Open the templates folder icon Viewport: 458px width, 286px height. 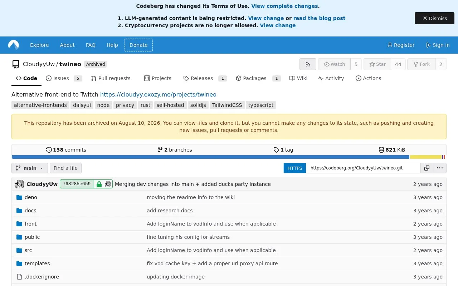(x=19, y=263)
